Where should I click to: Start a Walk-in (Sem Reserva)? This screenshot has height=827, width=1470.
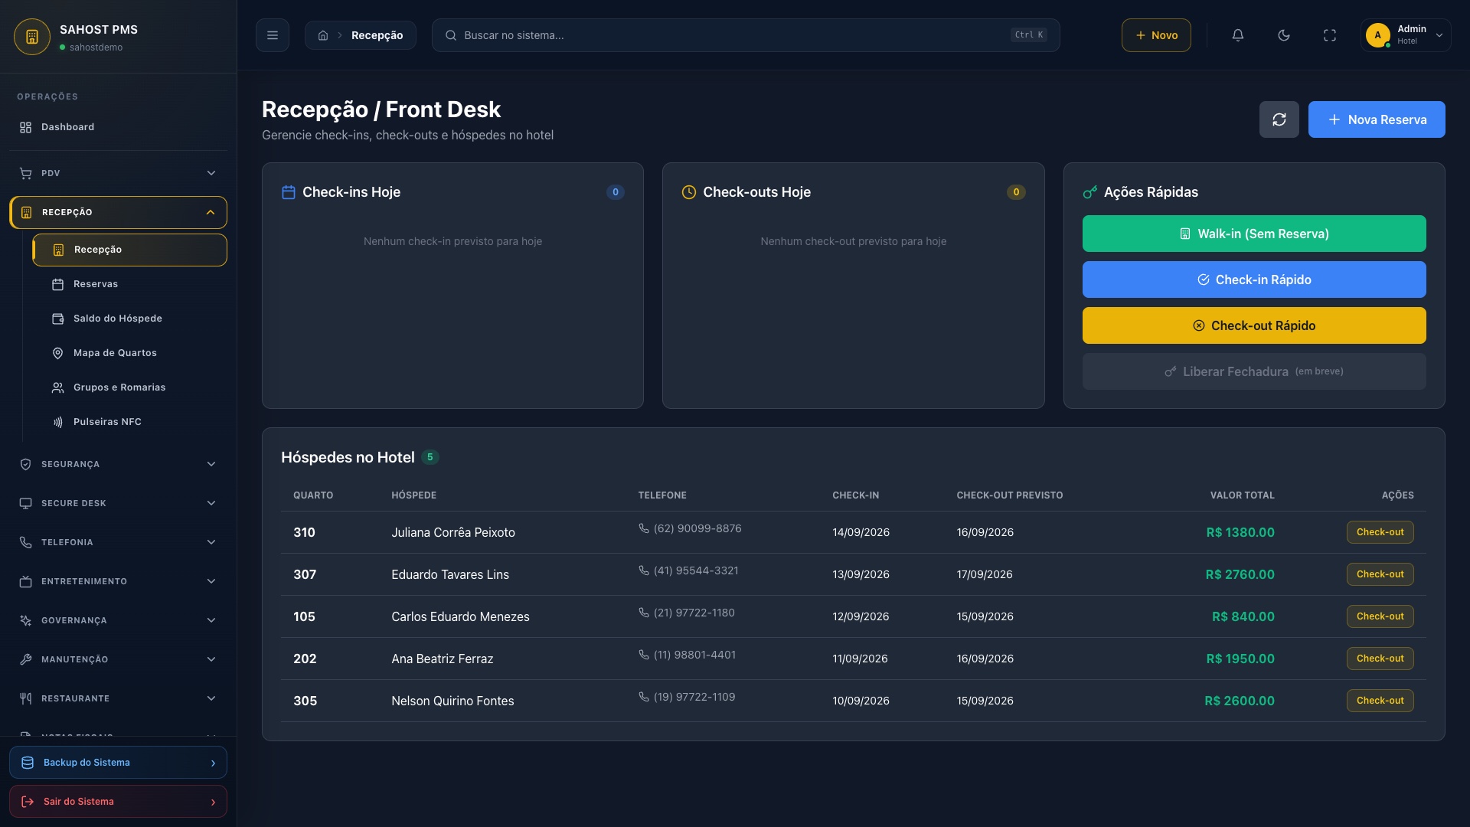1254,234
